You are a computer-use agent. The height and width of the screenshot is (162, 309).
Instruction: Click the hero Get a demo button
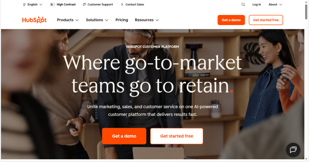point(124,136)
